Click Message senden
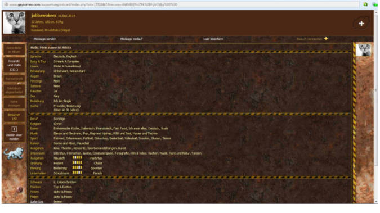 pyautogui.click(x=45, y=39)
